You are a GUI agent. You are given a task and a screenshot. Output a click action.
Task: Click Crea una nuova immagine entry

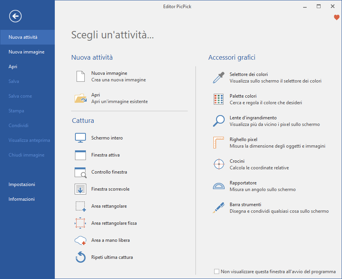point(119,80)
